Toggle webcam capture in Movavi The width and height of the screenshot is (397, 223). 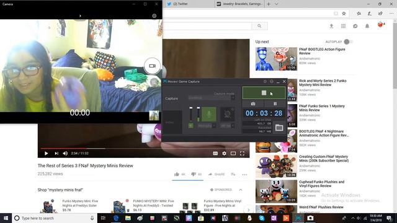pyautogui.click(x=228, y=114)
